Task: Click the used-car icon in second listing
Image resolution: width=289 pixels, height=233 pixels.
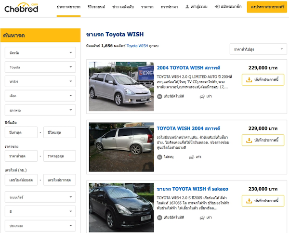Action: [192, 157]
